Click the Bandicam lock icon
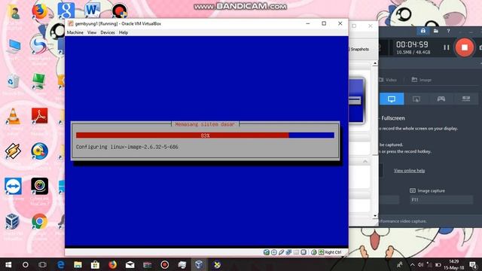The height and width of the screenshot is (271, 482). (423, 31)
